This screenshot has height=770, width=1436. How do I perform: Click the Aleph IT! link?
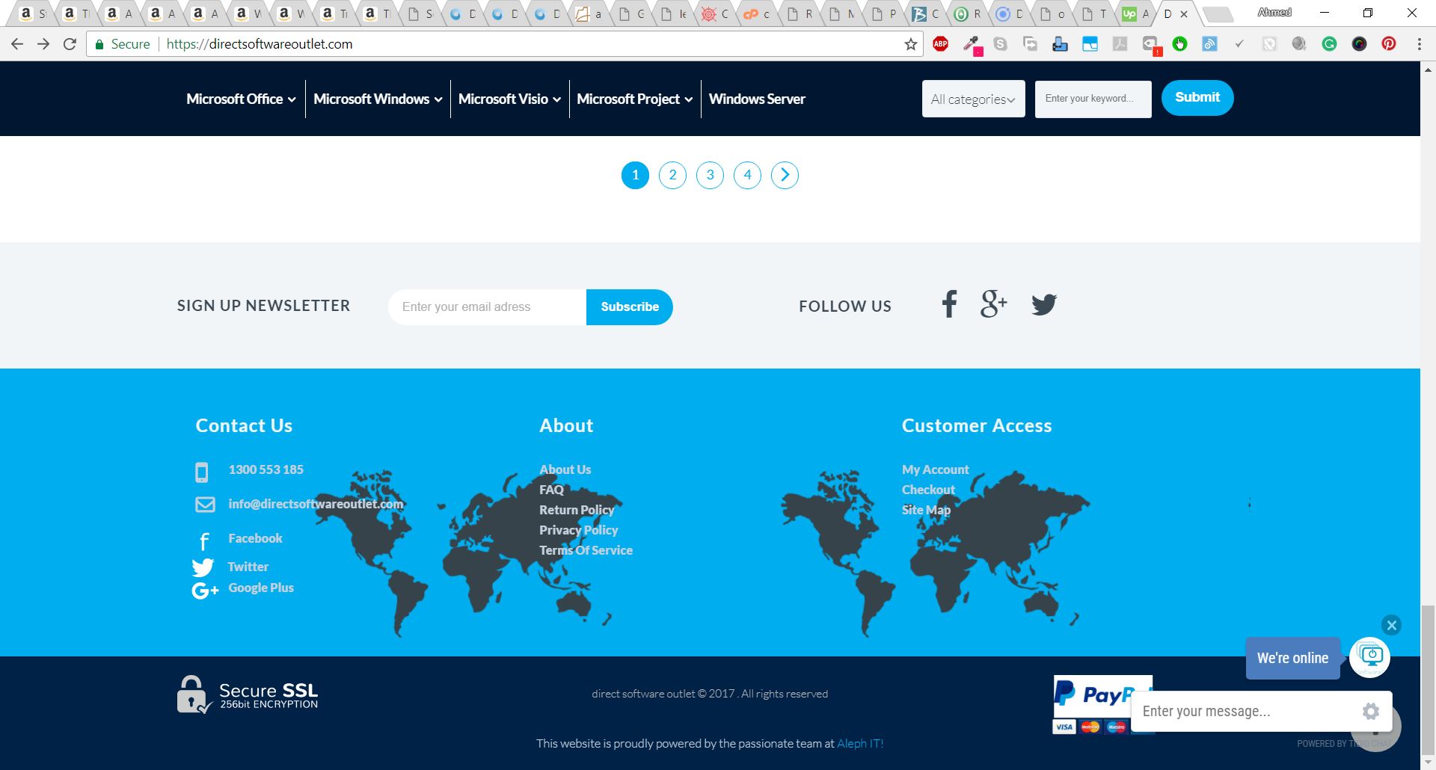click(x=860, y=743)
